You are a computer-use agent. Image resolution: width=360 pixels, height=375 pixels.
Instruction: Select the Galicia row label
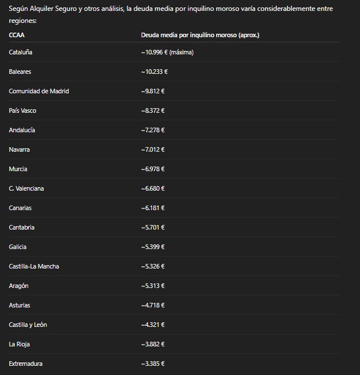click(18, 247)
